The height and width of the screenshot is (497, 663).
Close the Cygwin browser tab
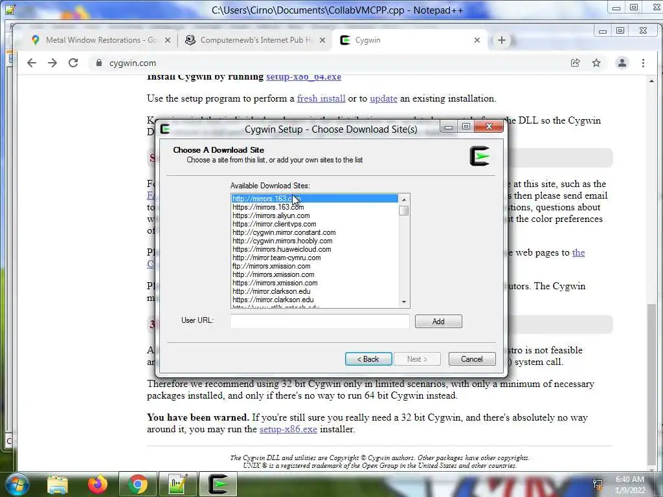click(477, 40)
